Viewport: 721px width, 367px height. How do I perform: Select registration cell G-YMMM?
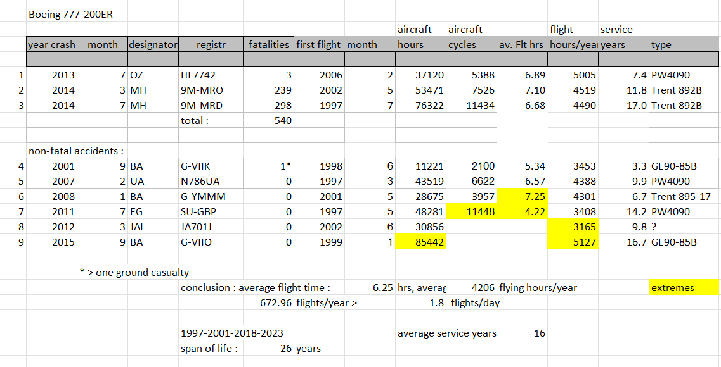coord(211,196)
